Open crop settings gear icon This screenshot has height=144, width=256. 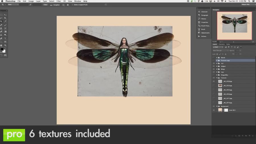(68, 5)
